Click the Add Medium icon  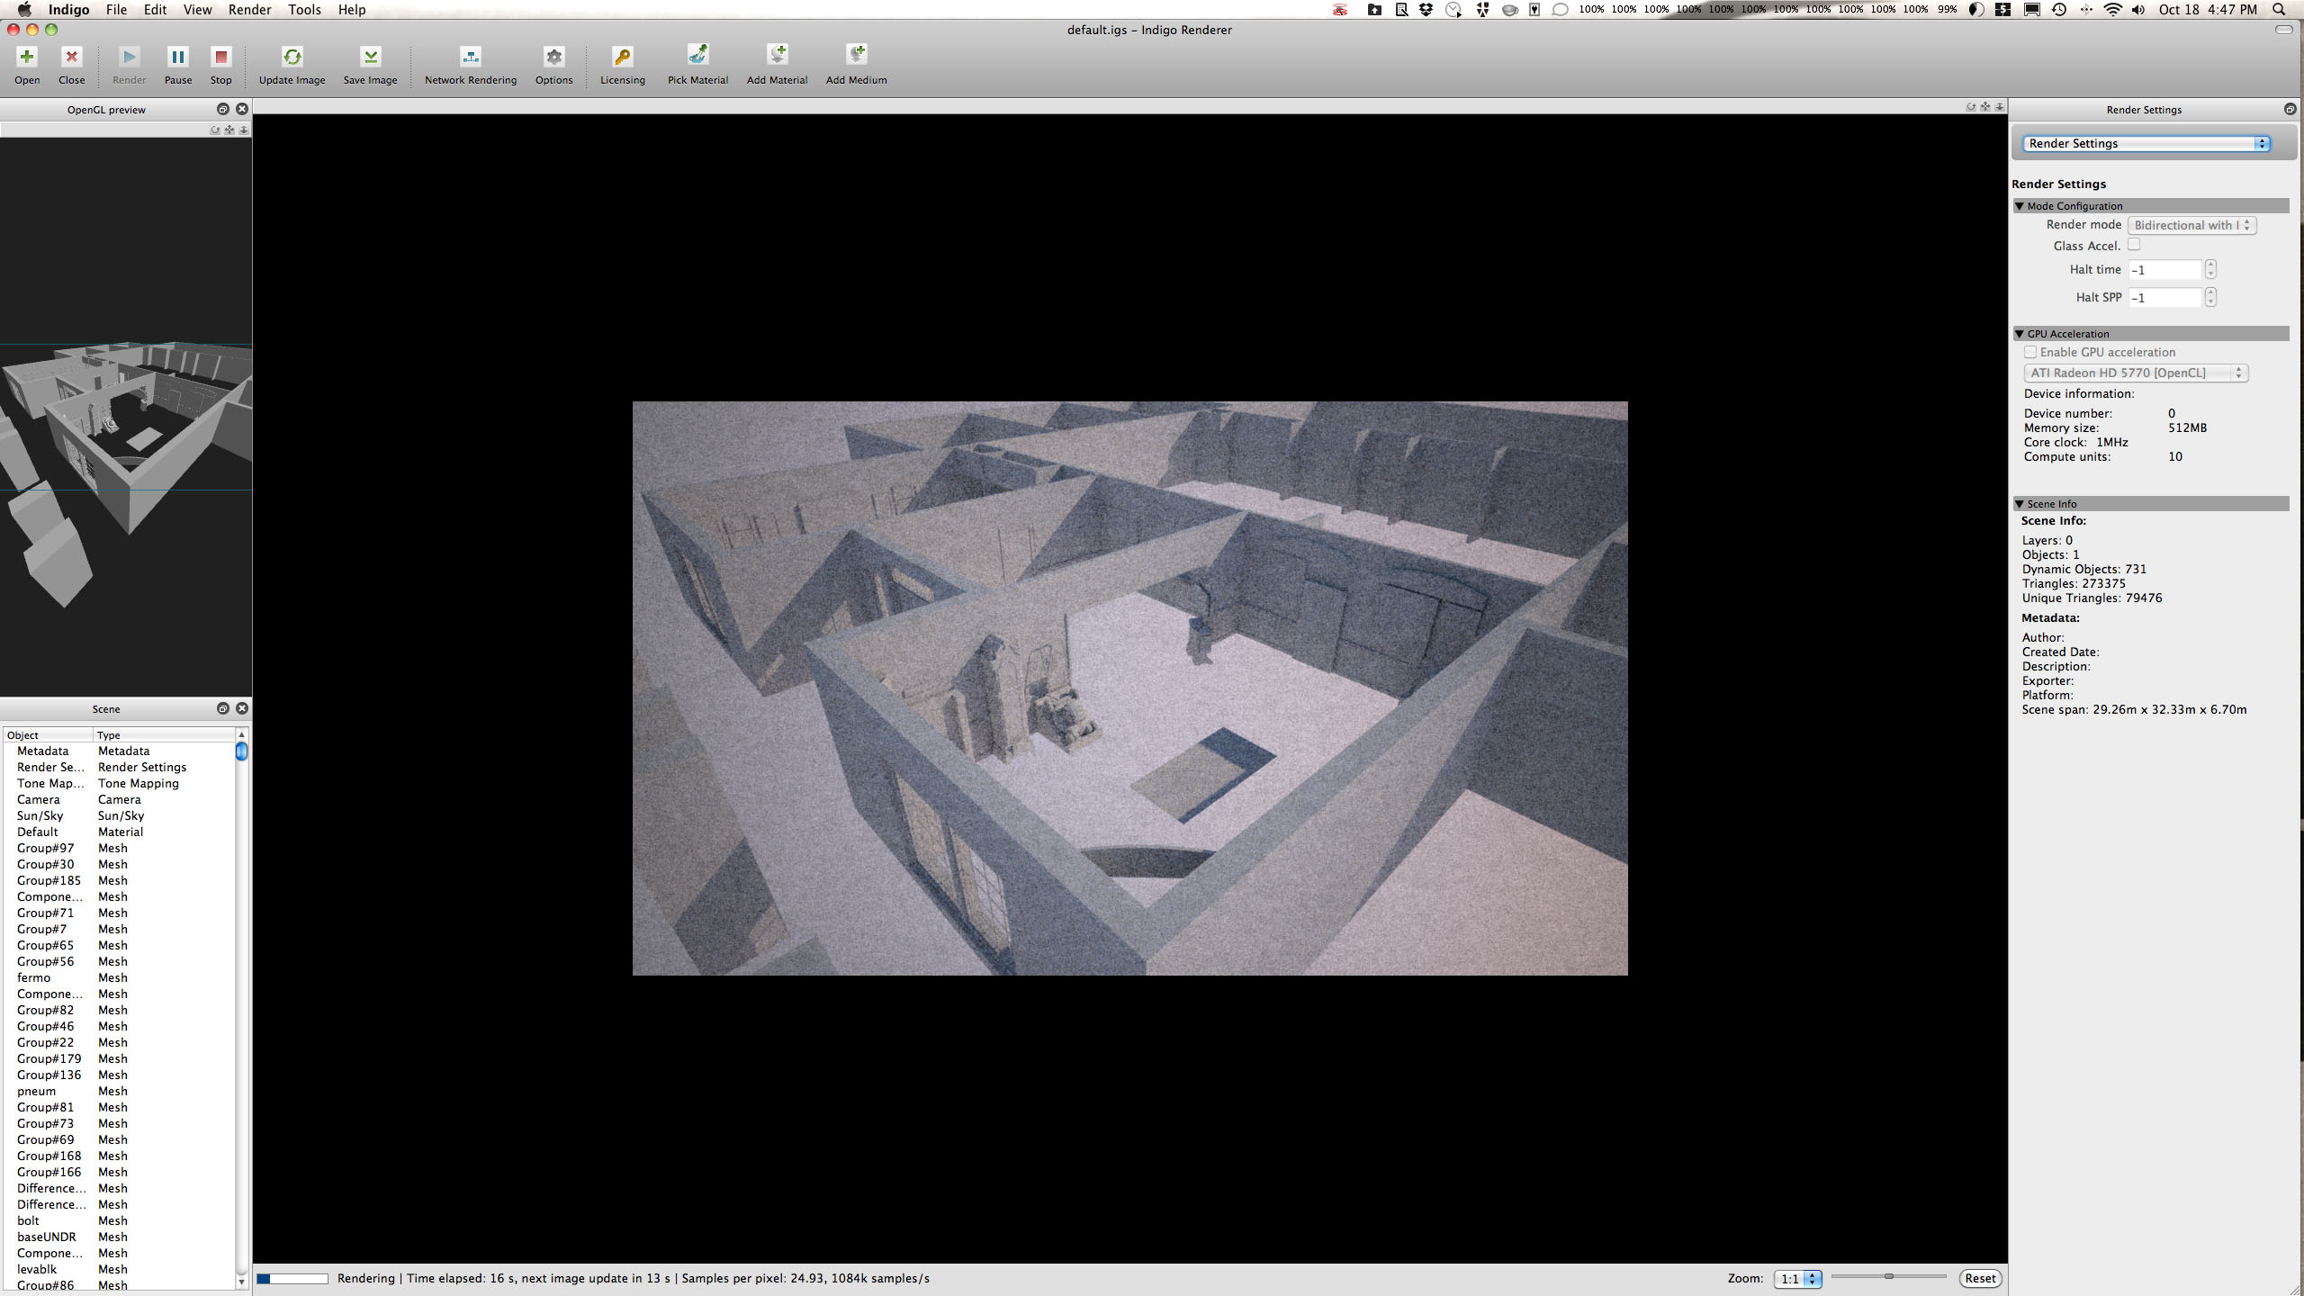tap(856, 56)
